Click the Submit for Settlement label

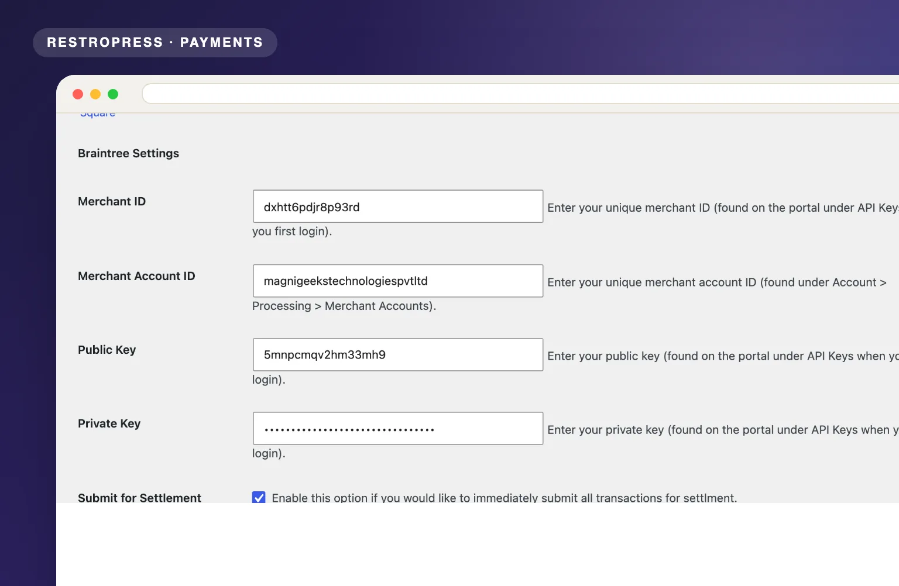click(x=139, y=498)
